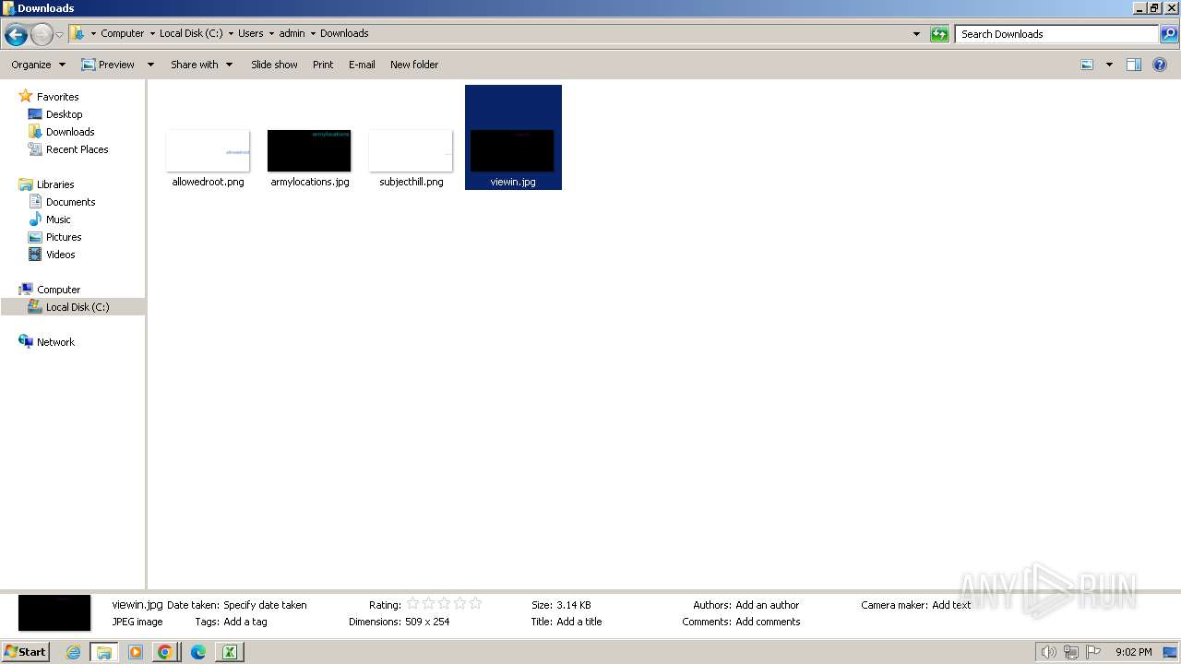Select the armylocations.jpg thumbnail
This screenshot has width=1181, height=664.
pyautogui.click(x=309, y=151)
